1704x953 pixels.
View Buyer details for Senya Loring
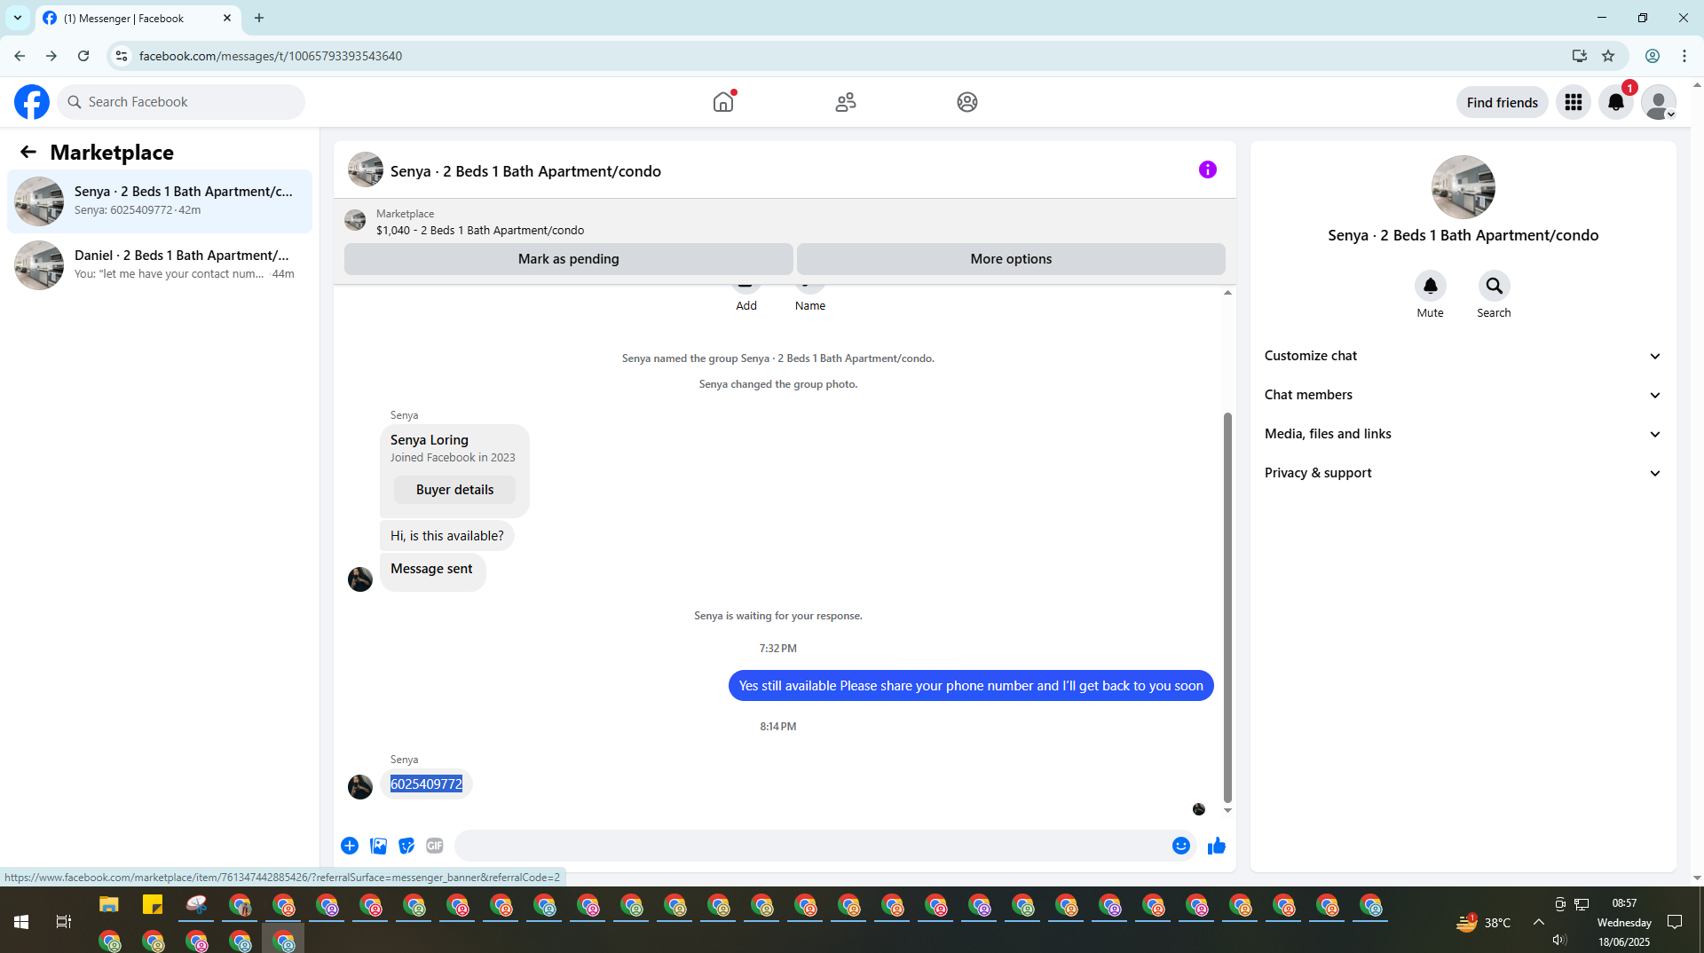pos(454,490)
